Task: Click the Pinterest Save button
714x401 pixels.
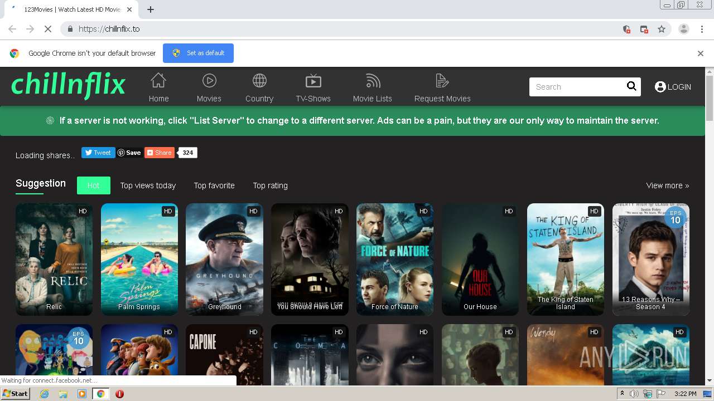Action: [x=129, y=153]
